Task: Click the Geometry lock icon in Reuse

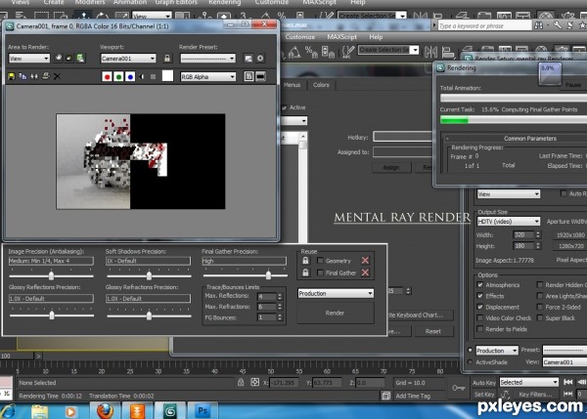Action: point(305,261)
